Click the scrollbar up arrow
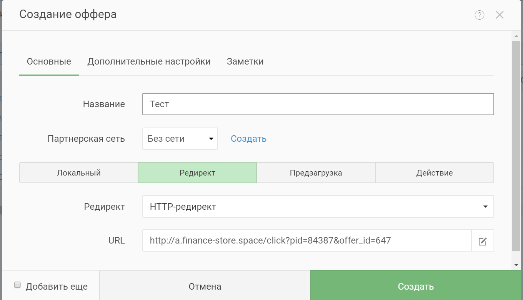523x300 pixels. coord(516,36)
